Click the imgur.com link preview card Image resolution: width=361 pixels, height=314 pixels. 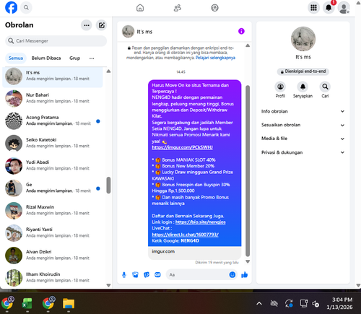194,253
